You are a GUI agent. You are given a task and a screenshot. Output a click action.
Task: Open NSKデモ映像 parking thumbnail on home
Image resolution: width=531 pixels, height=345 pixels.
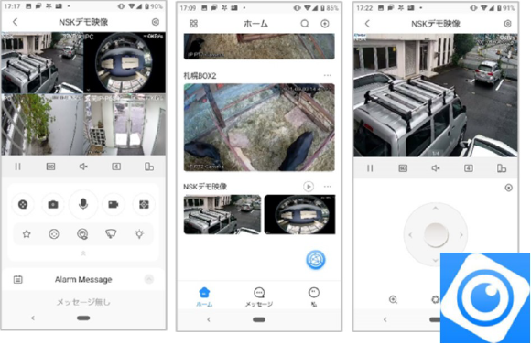tap(222, 214)
